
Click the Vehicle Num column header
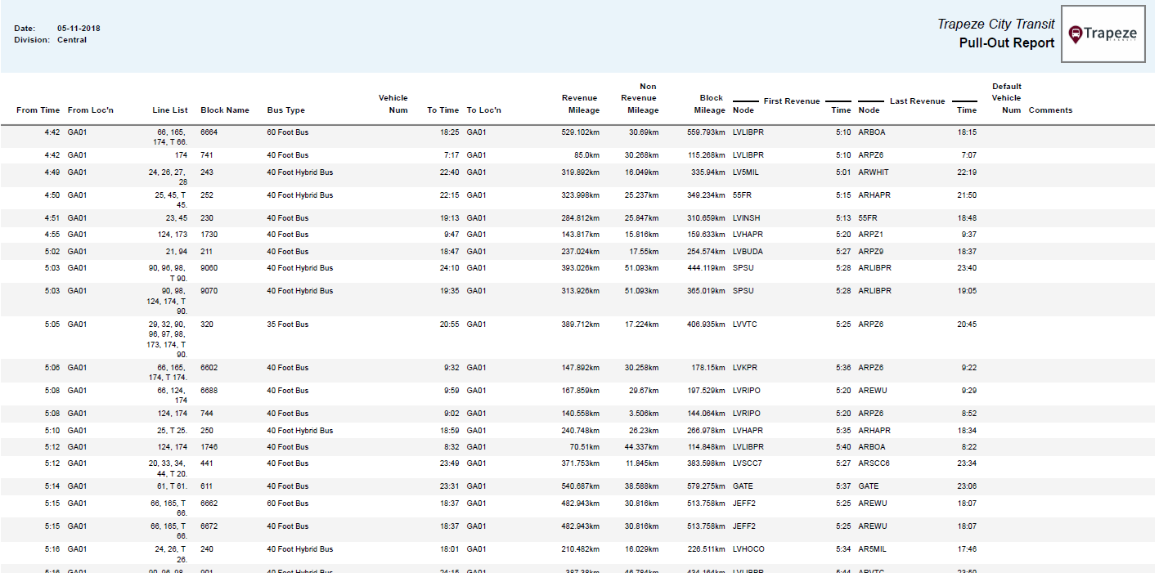coord(393,104)
